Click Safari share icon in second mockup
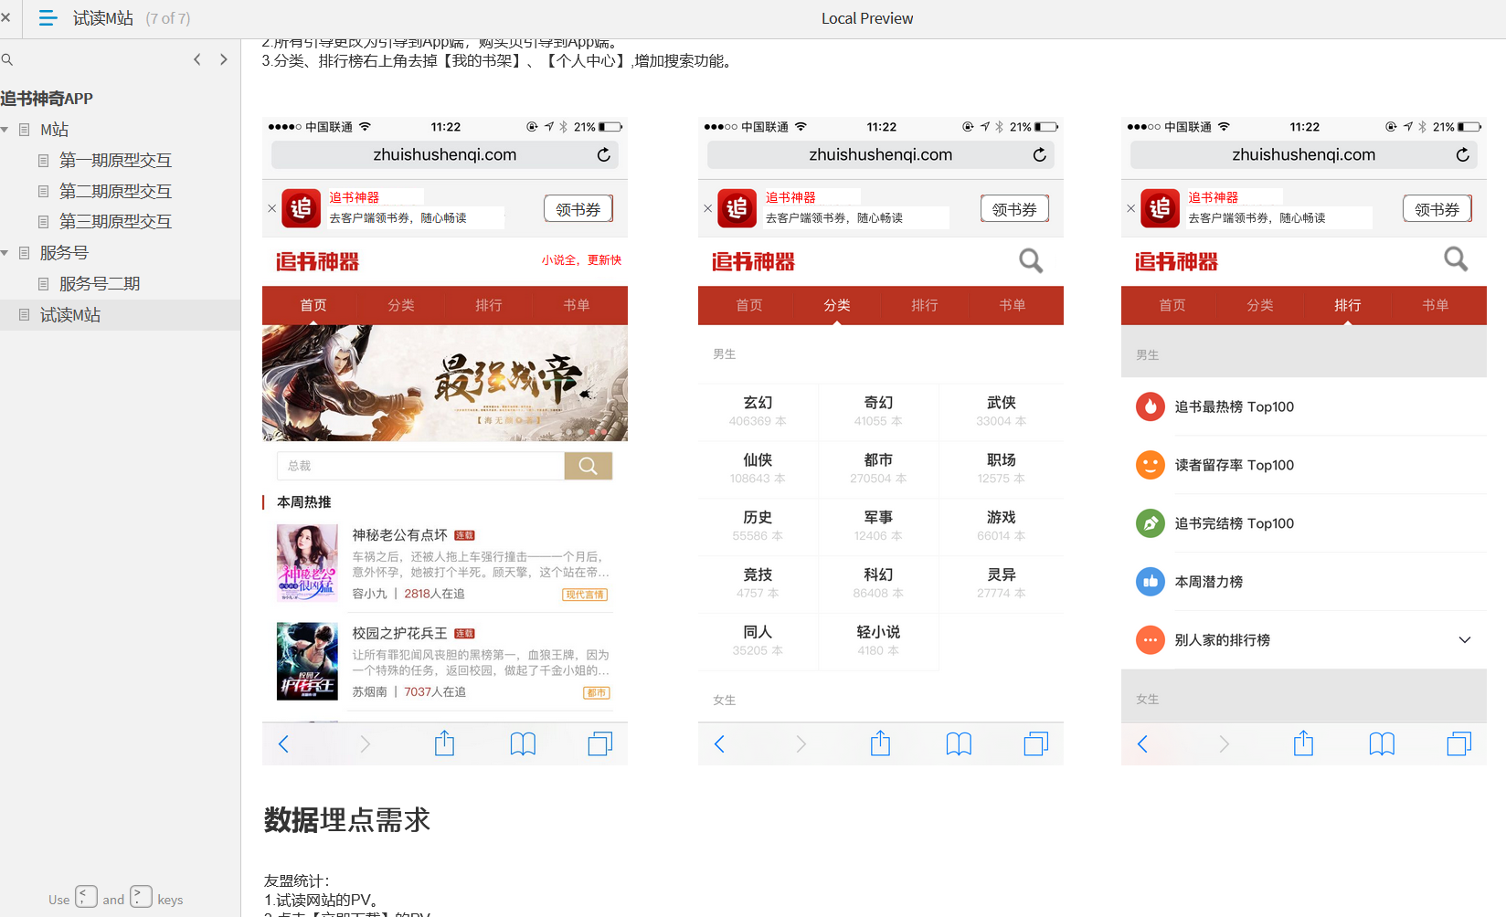This screenshot has width=1506, height=917. pyautogui.click(x=880, y=743)
